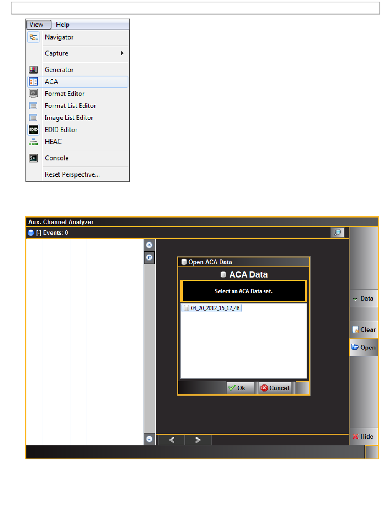Click the second round button below the up arrow
The width and height of the screenshot is (391, 521).
click(149, 258)
